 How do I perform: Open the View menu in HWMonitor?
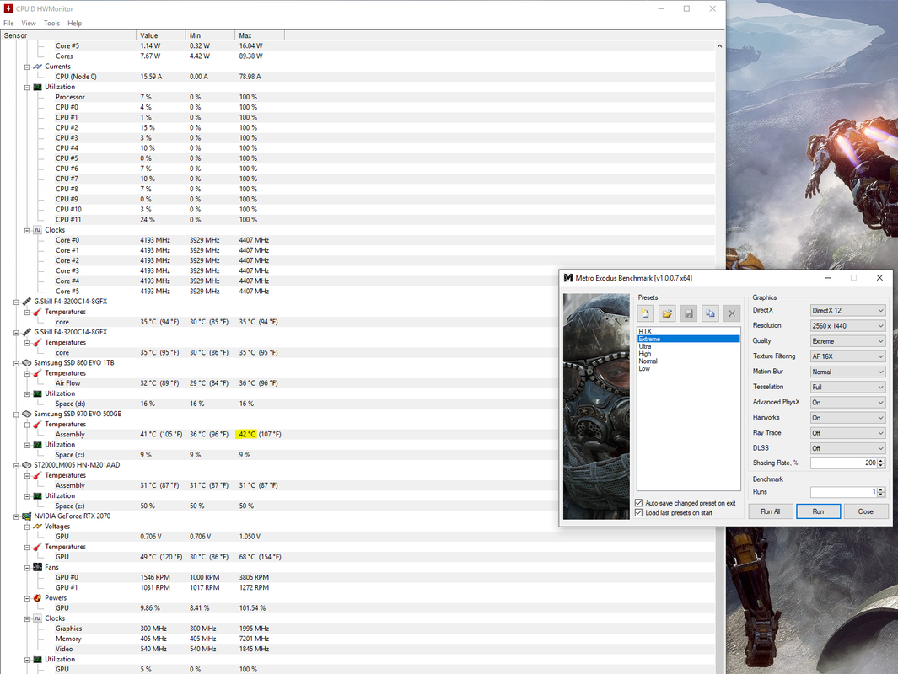point(29,24)
